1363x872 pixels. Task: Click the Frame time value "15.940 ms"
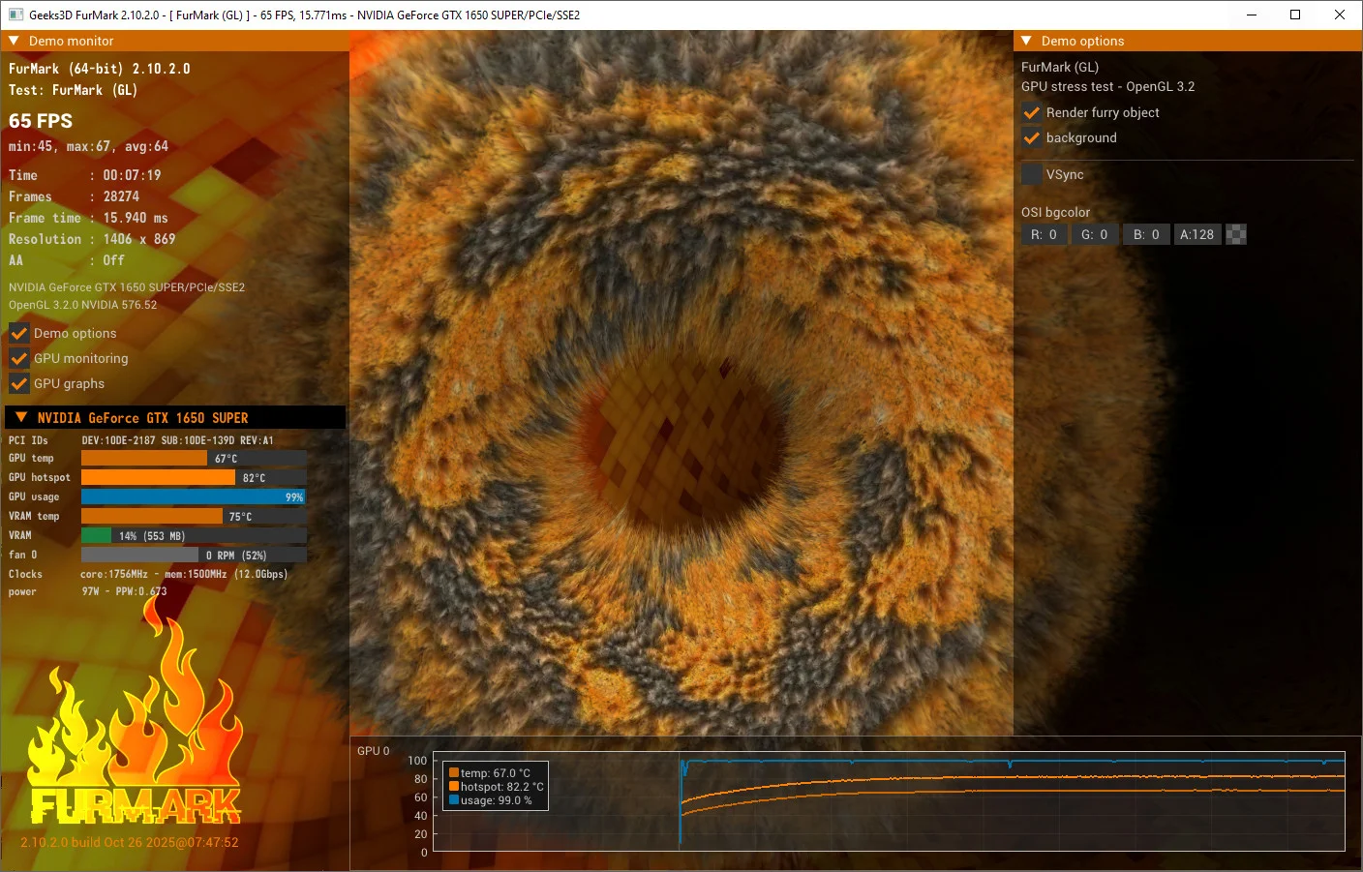(136, 218)
